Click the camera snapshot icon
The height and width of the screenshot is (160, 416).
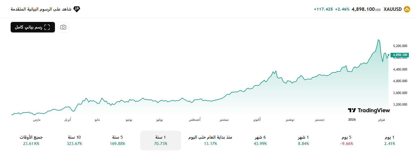(63, 27)
